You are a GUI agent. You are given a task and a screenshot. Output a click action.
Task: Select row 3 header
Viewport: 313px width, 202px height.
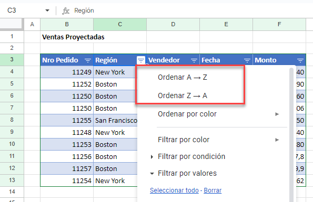click(12, 59)
